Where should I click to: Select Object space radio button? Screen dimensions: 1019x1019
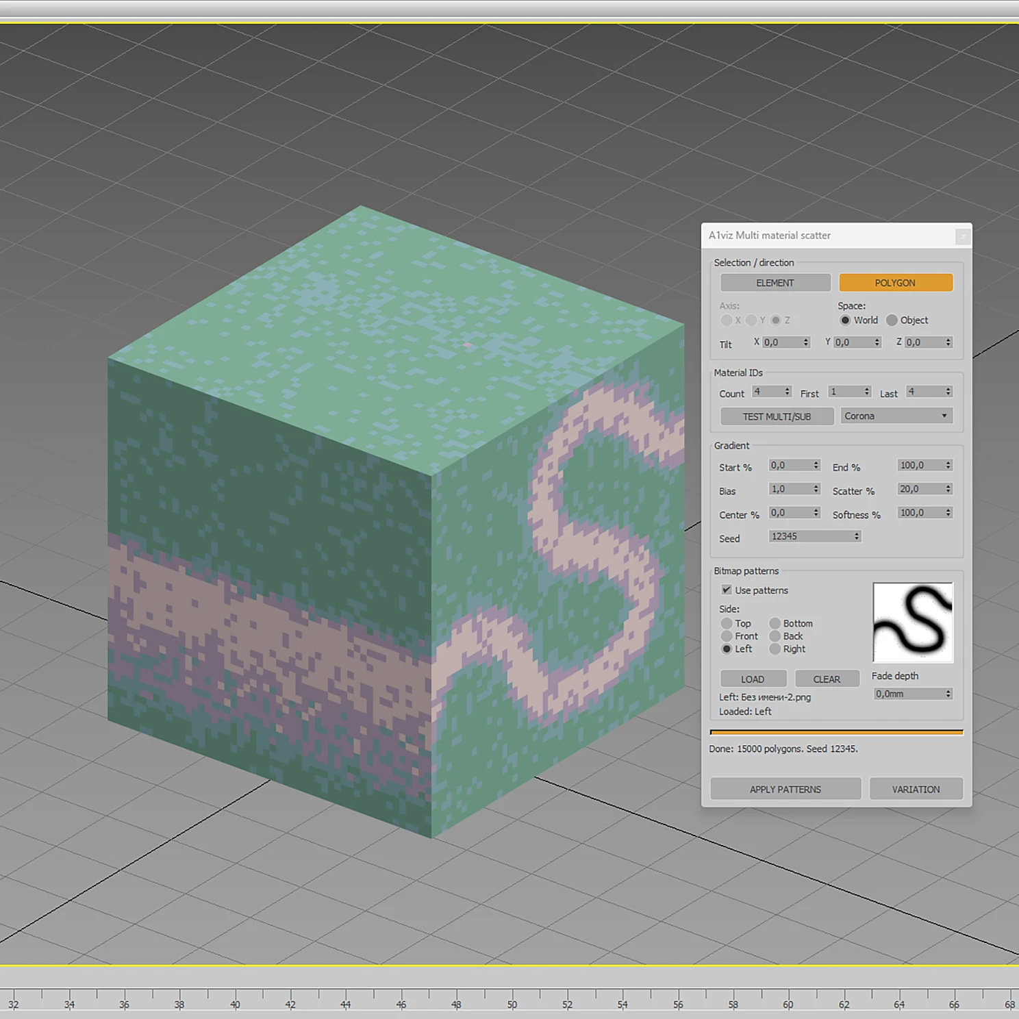point(892,320)
